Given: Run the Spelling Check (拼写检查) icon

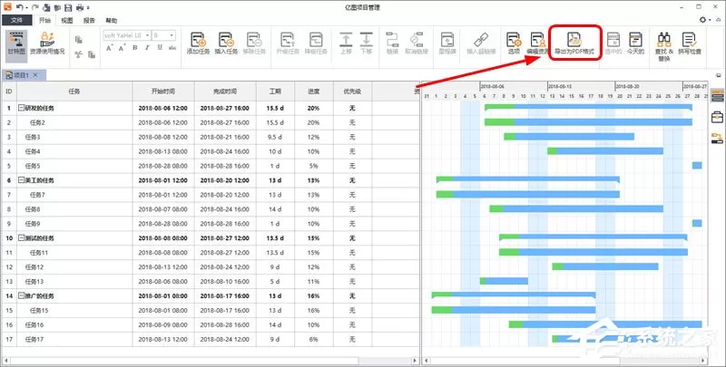Looking at the screenshot, I should 690,43.
